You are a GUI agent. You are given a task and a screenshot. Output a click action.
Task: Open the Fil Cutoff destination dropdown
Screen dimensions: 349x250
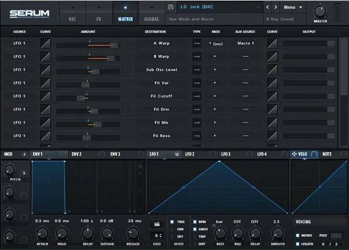coord(162,96)
